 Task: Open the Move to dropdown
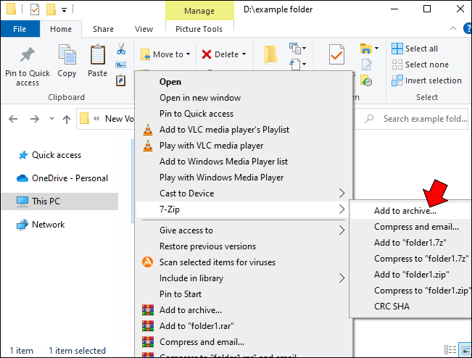tap(165, 54)
